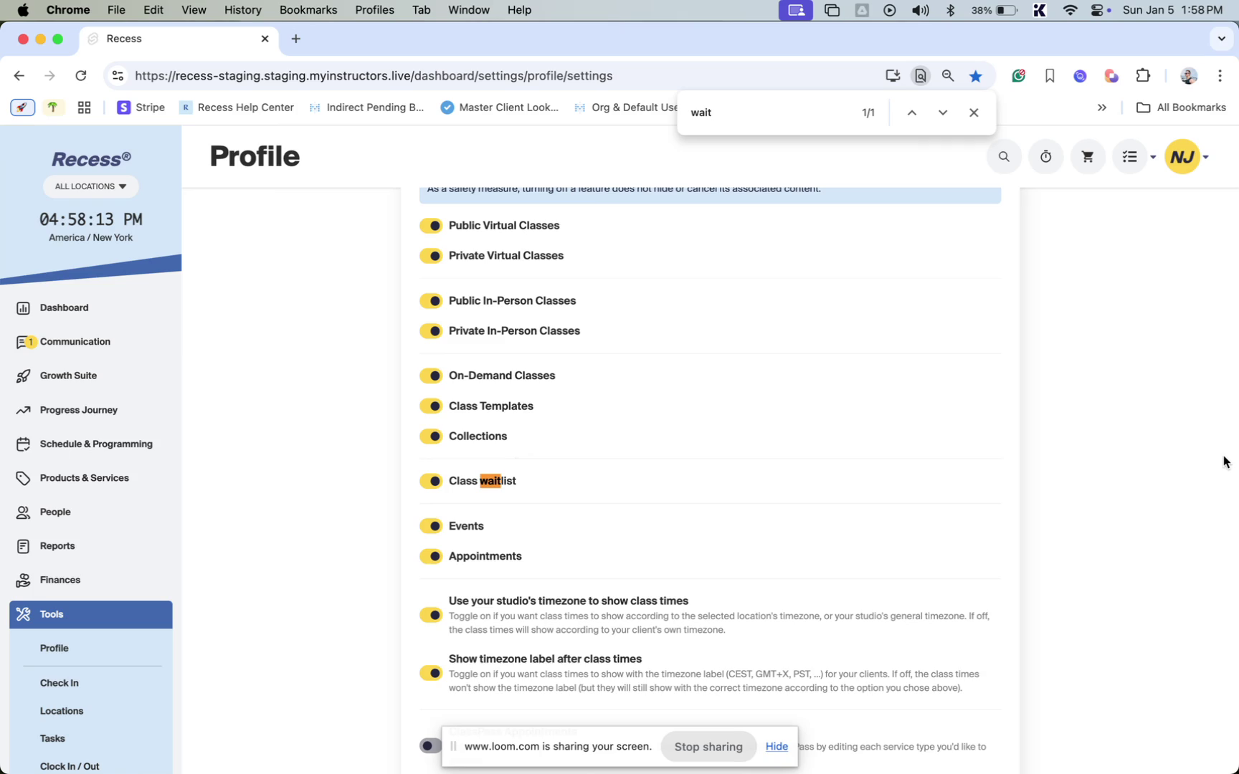Open the Chrome tab search dropdown
Screen dimensions: 1239x774
coord(1222,39)
